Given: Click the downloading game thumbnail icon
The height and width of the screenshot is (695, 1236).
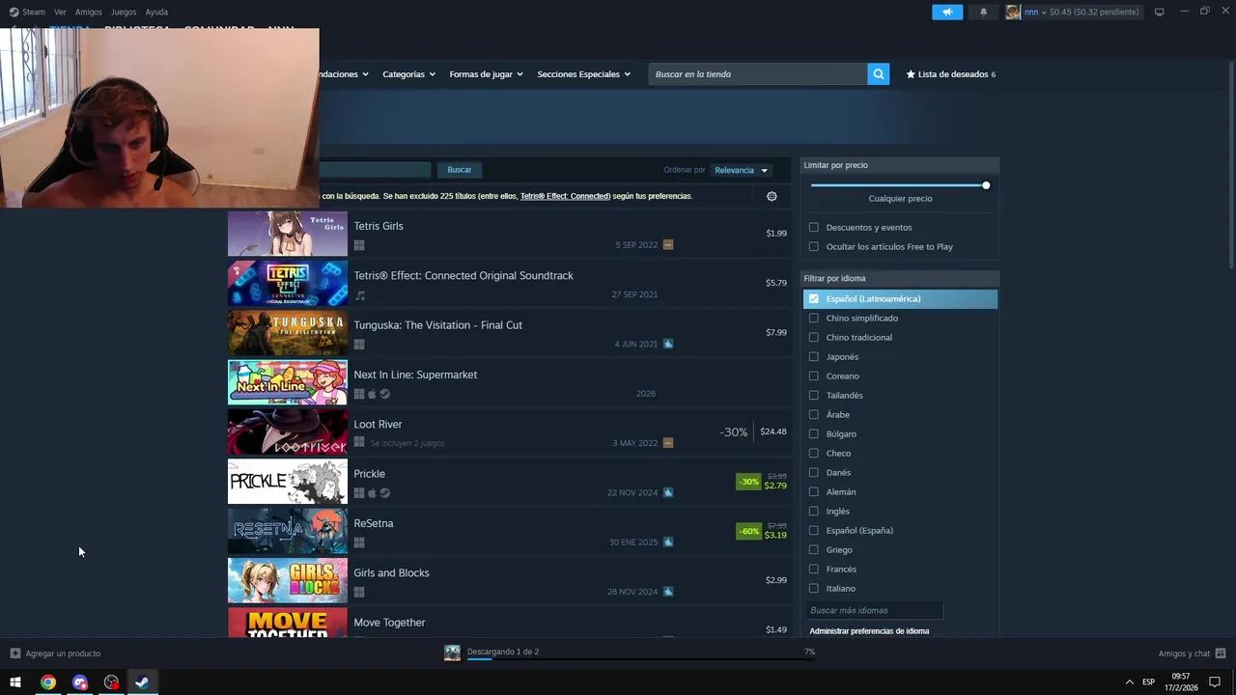Looking at the screenshot, I should pyautogui.click(x=452, y=653).
